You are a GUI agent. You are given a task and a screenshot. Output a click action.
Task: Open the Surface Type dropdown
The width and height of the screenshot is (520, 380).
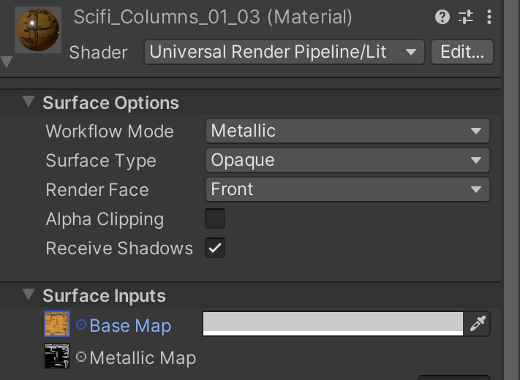(x=347, y=160)
